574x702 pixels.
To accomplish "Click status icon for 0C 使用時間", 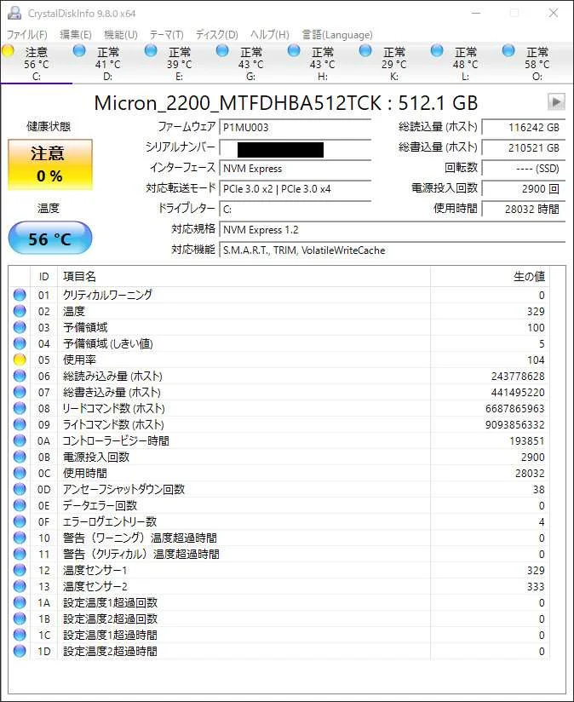I will (20, 473).
